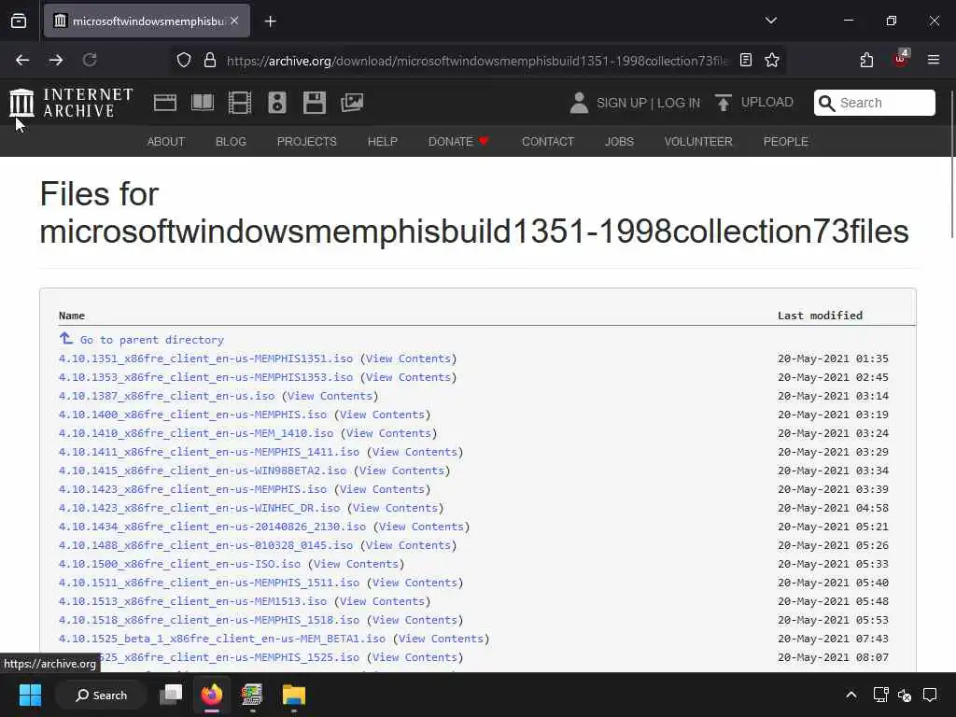Click the upload arrow icon
956x717 pixels.
coord(724,103)
